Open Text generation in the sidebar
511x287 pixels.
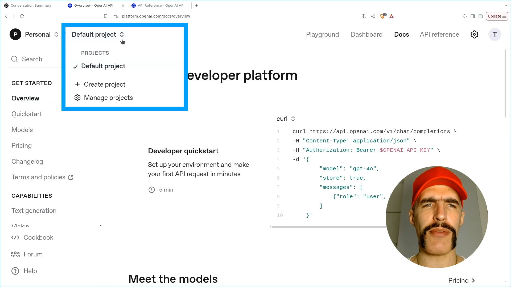coord(34,211)
